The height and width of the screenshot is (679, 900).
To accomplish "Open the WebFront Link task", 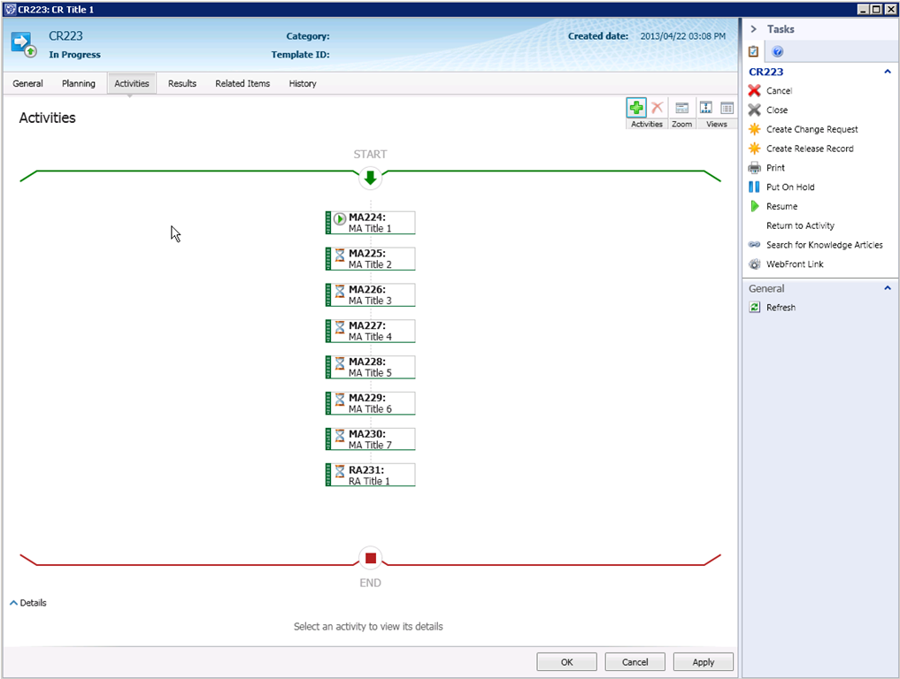I will click(794, 264).
